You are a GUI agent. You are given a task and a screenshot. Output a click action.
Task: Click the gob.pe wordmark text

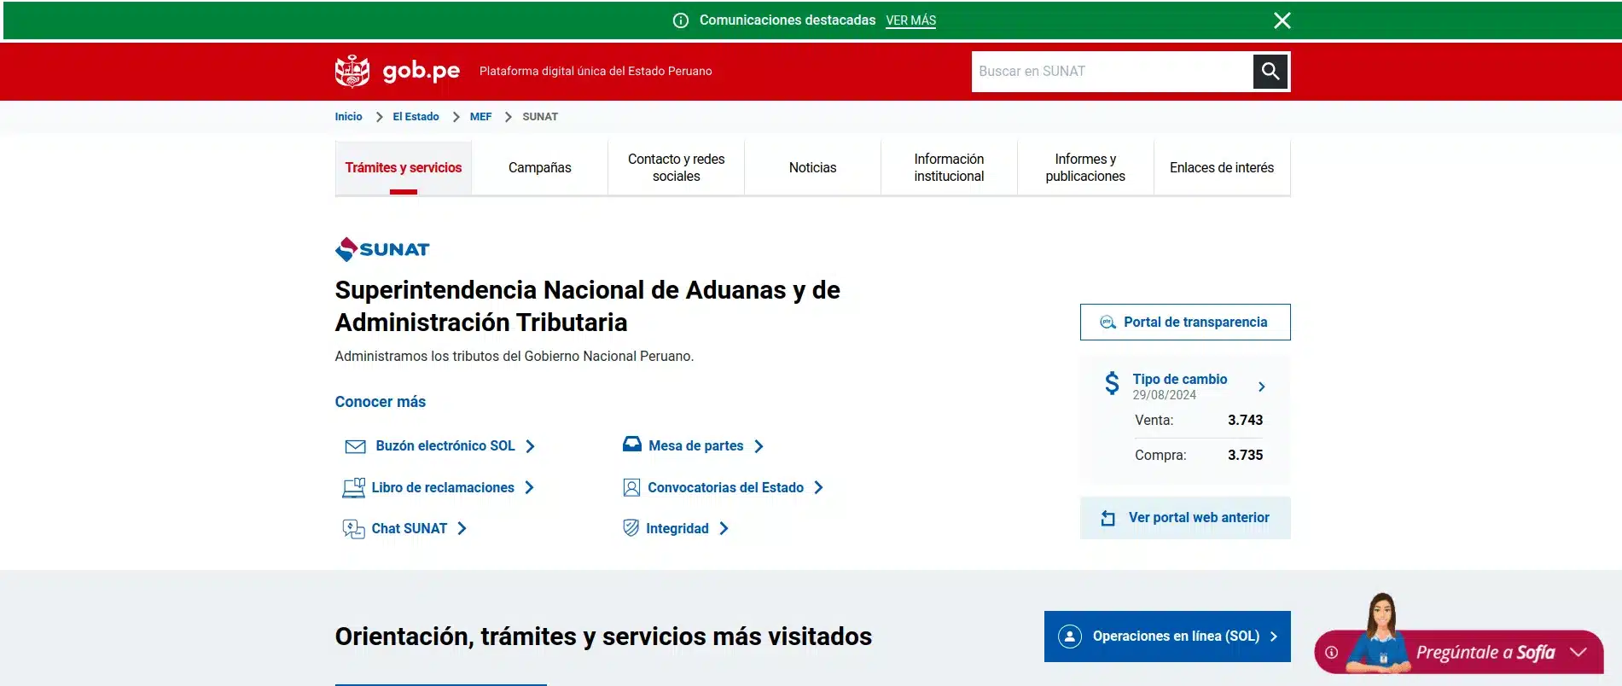pyautogui.click(x=421, y=71)
